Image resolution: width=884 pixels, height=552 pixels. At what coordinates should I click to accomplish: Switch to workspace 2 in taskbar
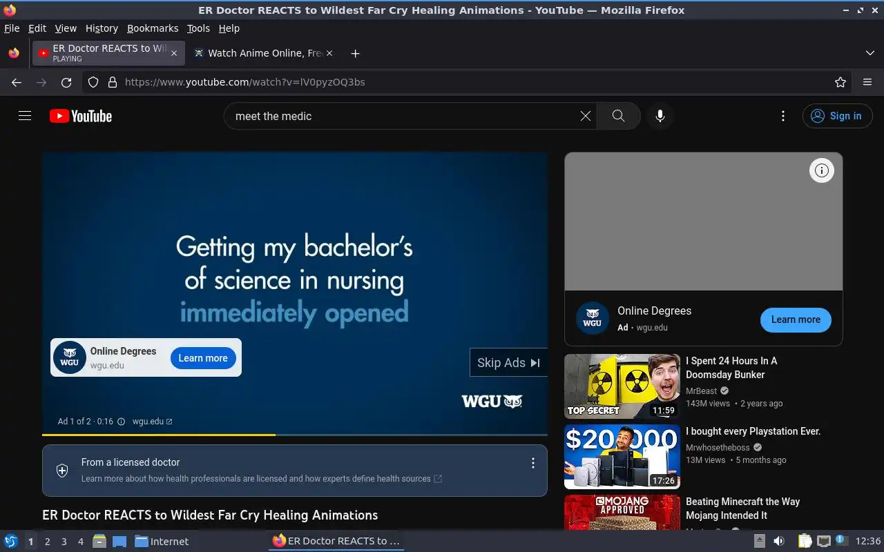click(x=48, y=542)
